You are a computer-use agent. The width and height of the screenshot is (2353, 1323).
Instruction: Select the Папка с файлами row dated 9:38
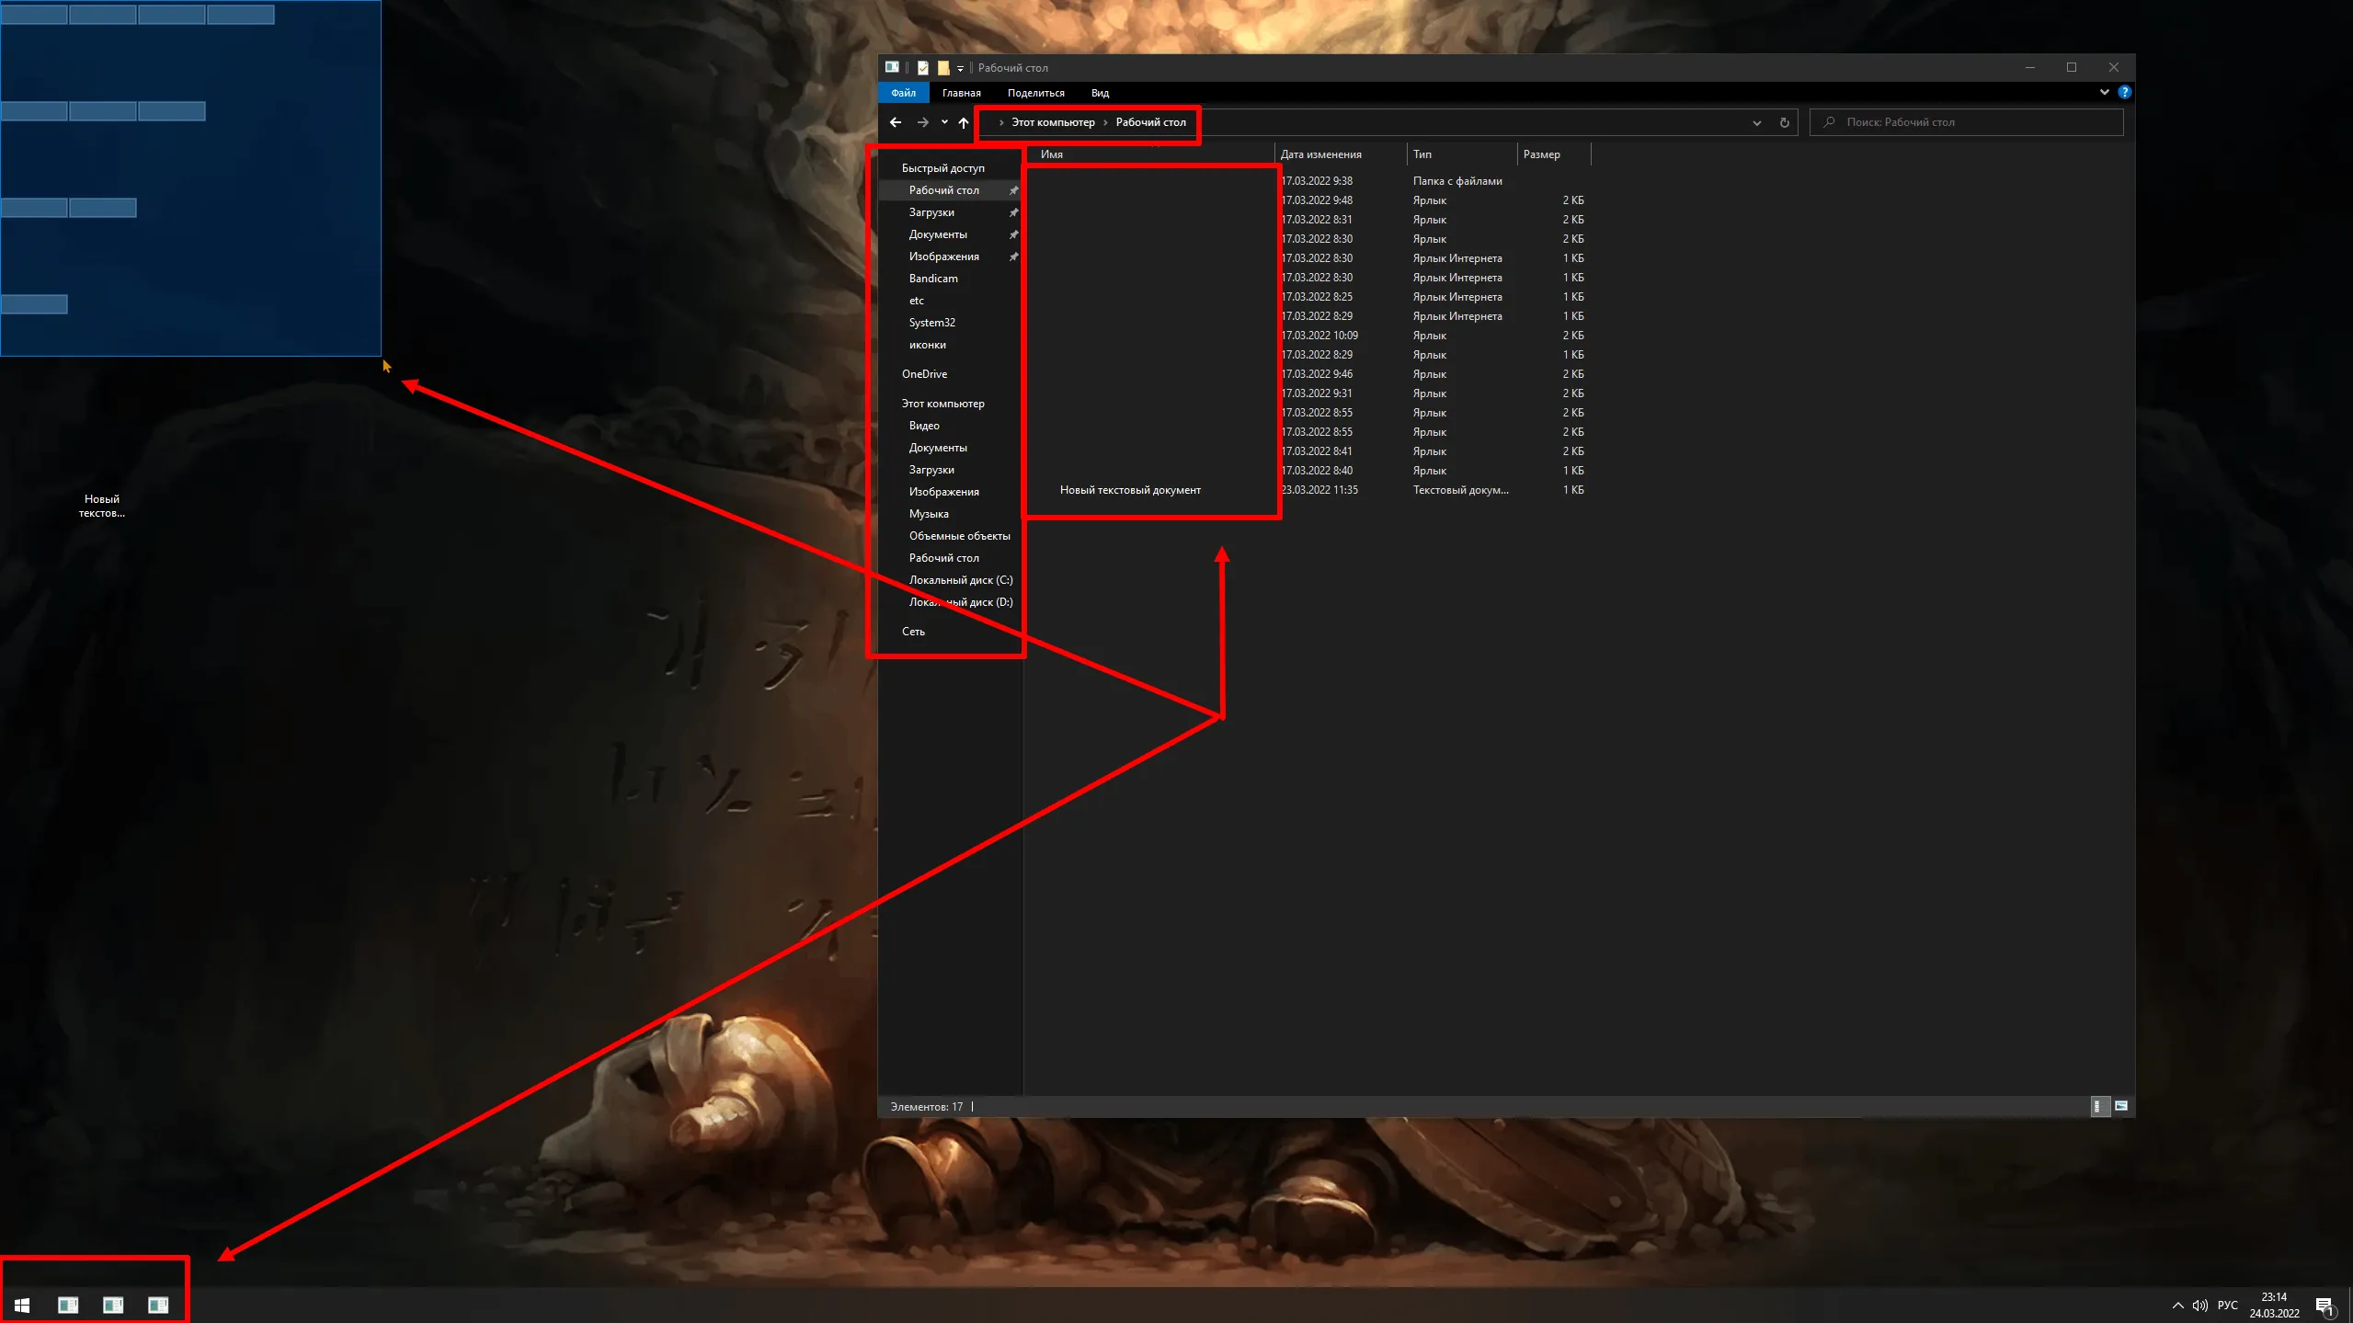1308,181
